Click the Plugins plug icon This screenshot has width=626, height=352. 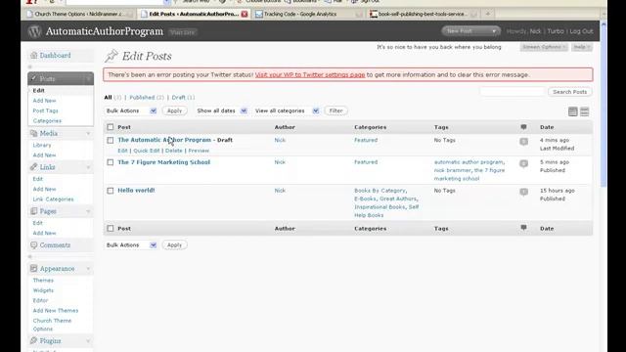(x=33, y=340)
